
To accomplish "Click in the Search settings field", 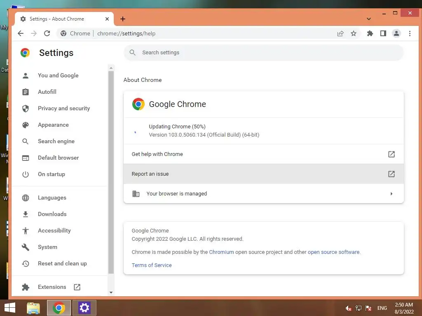I will pos(264,52).
